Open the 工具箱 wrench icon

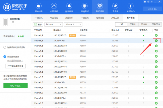[115, 6]
